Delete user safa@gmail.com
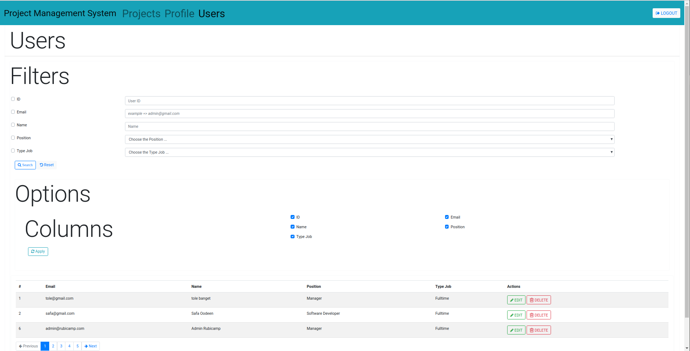The image size is (690, 351). tap(538, 315)
